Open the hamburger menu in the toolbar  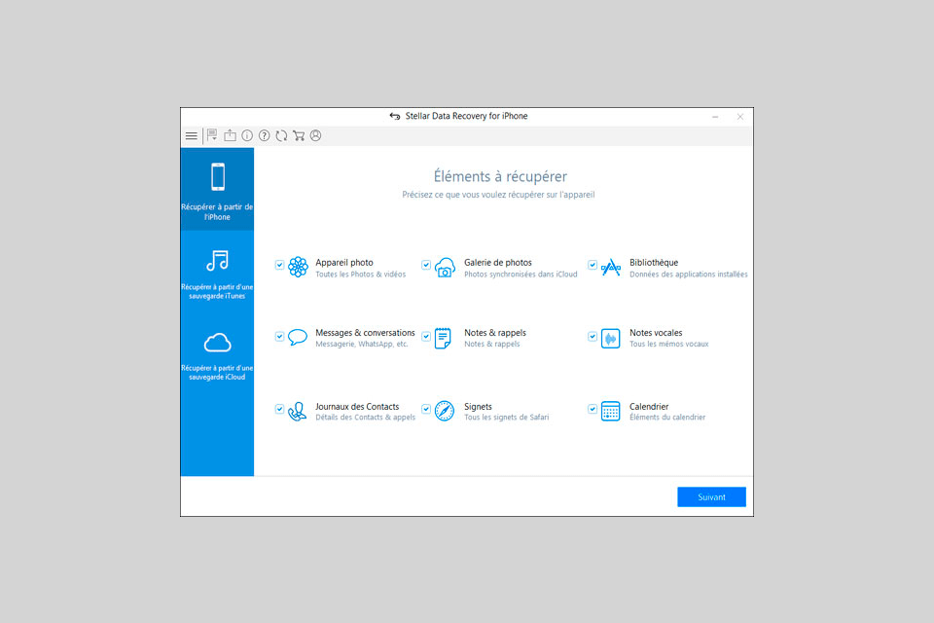pos(192,136)
